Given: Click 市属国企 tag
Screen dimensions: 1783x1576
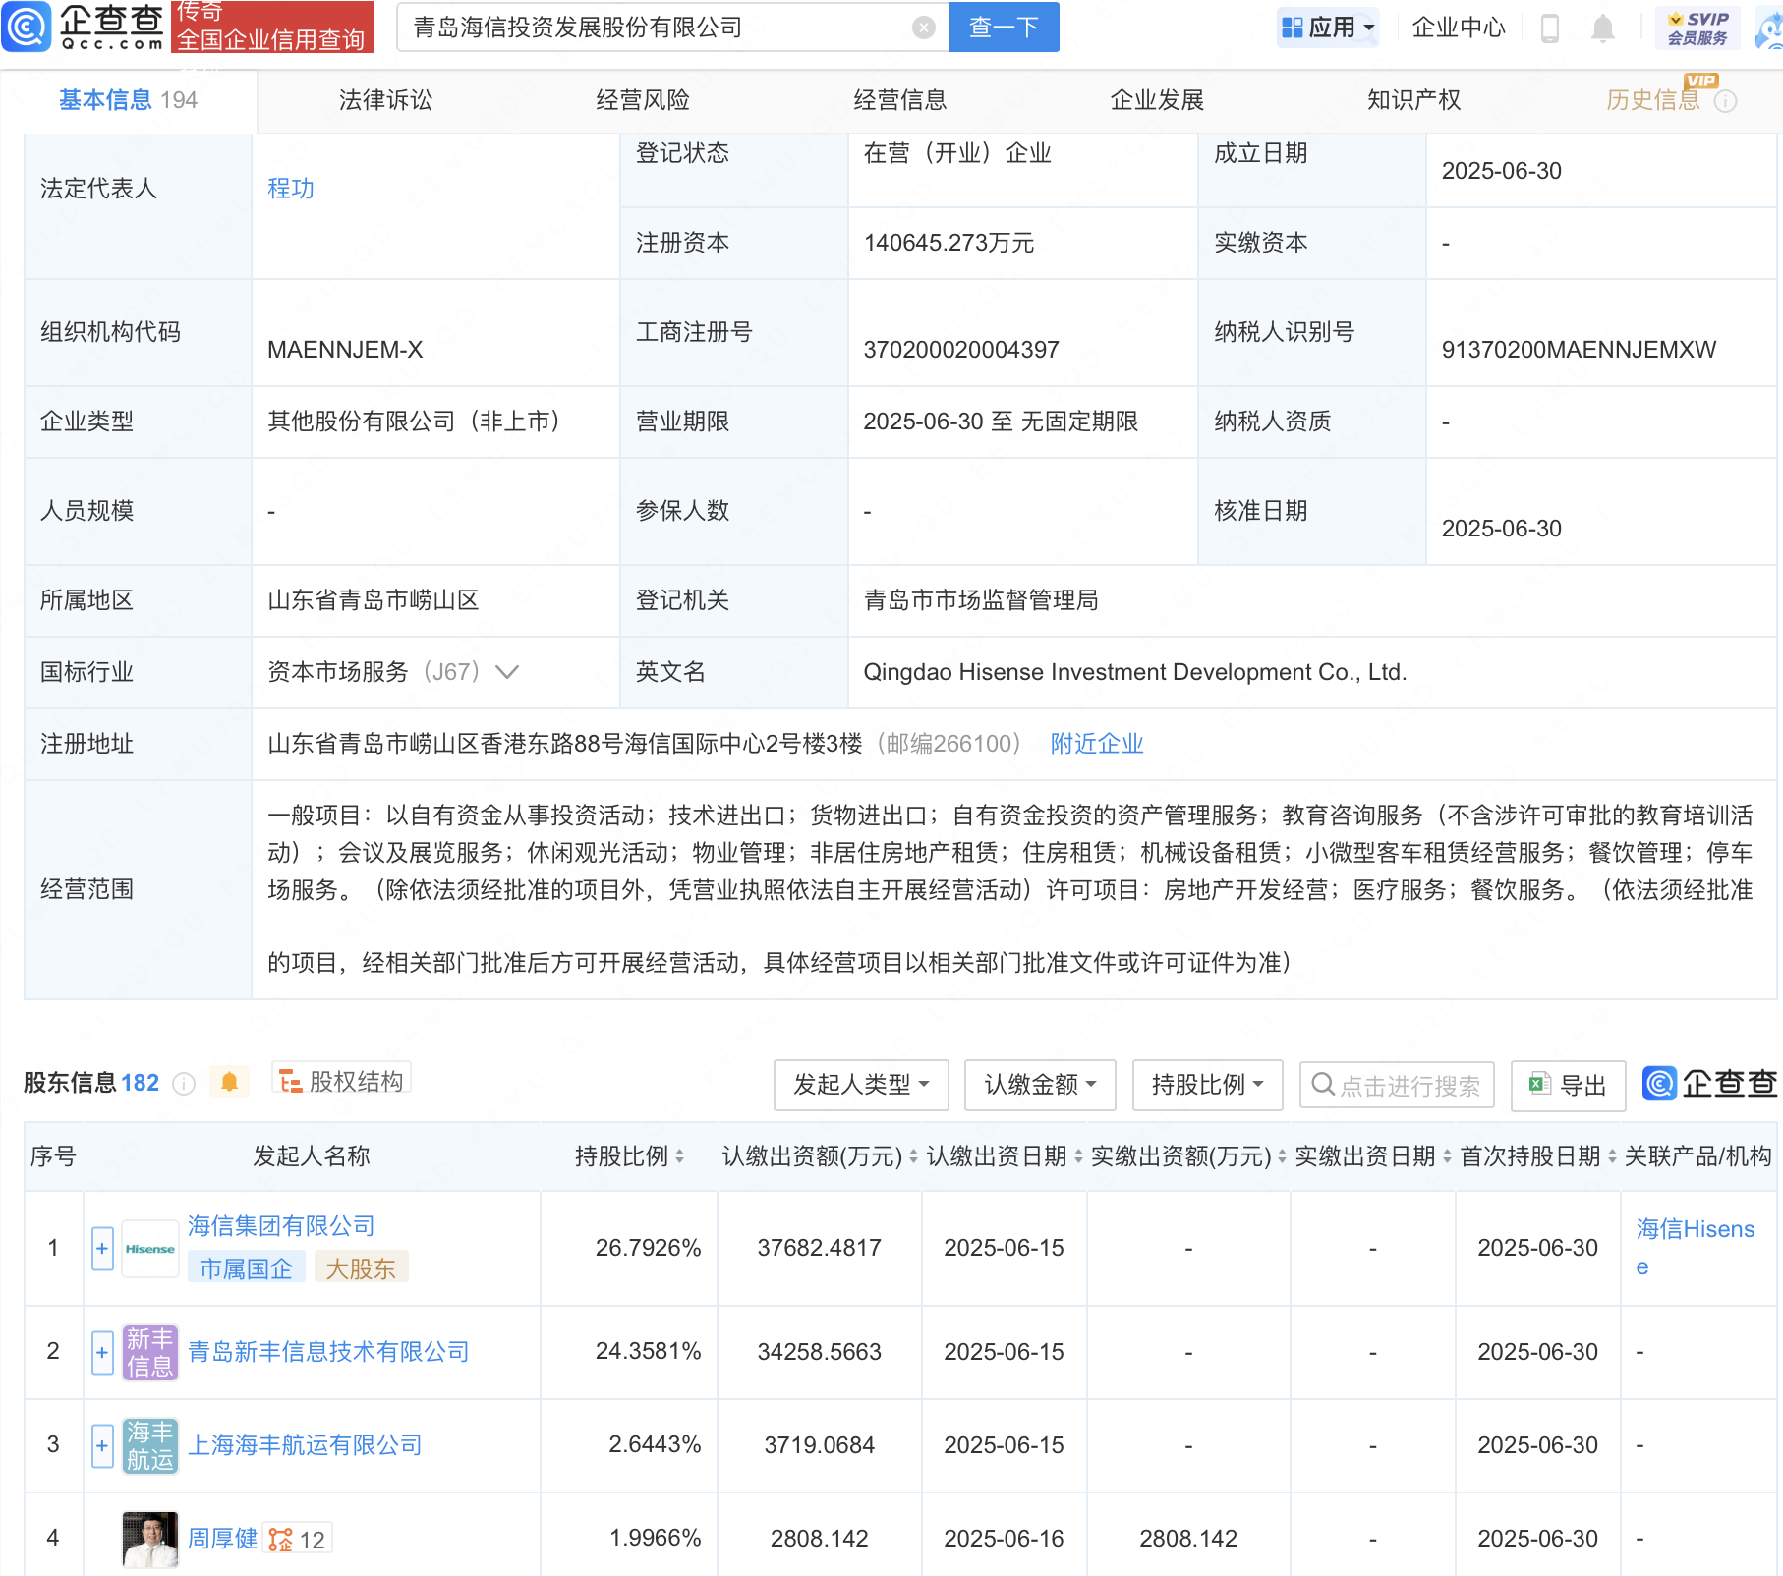Looking at the screenshot, I should click(x=247, y=1269).
